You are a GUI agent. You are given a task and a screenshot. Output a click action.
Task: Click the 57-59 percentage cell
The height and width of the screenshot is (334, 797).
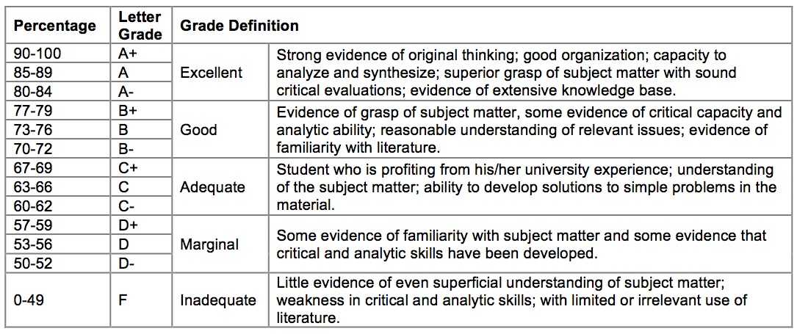pyautogui.click(x=59, y=225)
